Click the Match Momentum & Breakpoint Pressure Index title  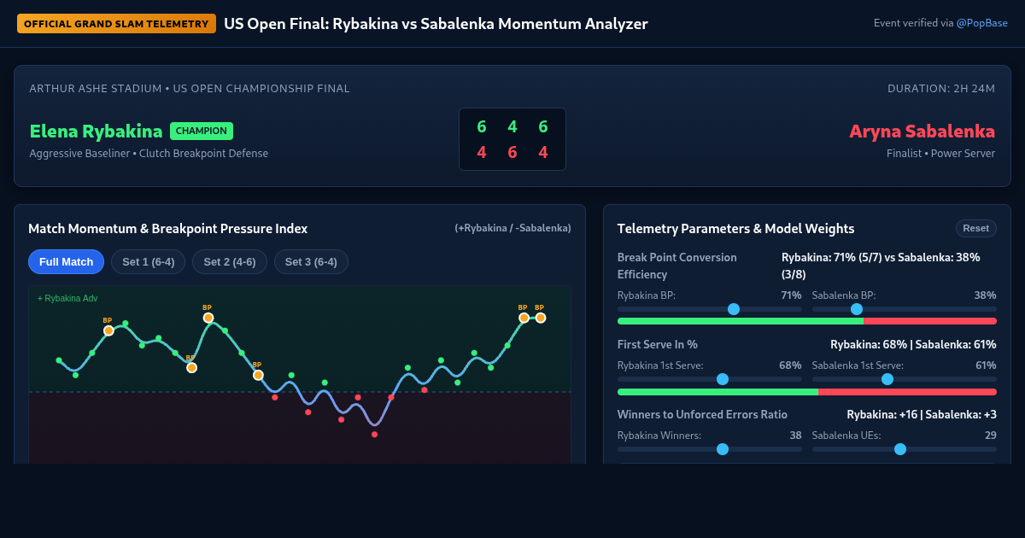click(x=168, y=229)
